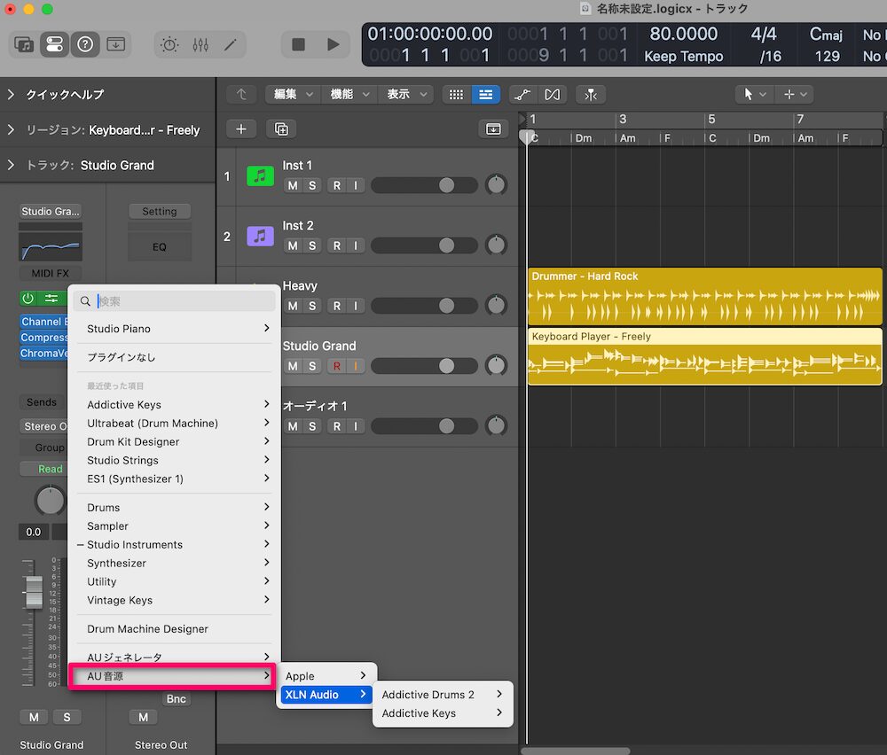Toggle the Quick Help question mark button
The height and width of the screenshot is (755, 887).
point(85,44)
